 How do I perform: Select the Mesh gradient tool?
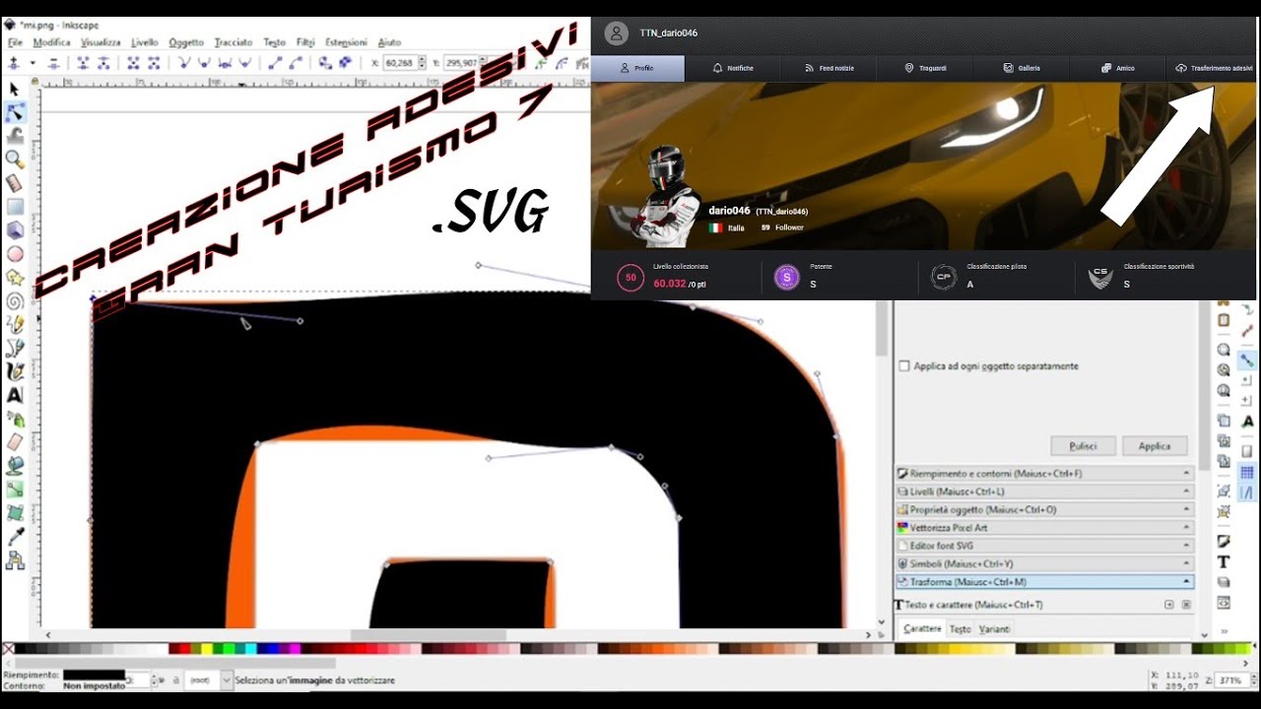14,513
